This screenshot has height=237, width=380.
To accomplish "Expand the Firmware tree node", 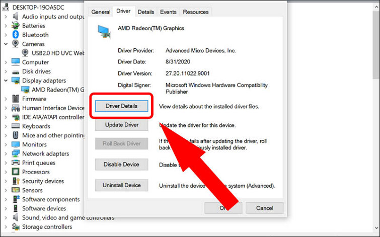I will coord(6,99).
